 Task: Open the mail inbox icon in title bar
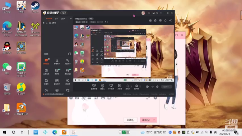(x=153, y=13)
